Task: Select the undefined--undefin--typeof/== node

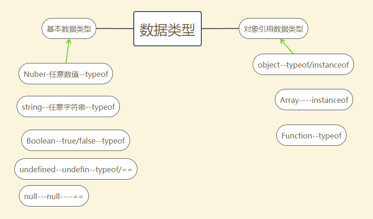Action: 76,169
